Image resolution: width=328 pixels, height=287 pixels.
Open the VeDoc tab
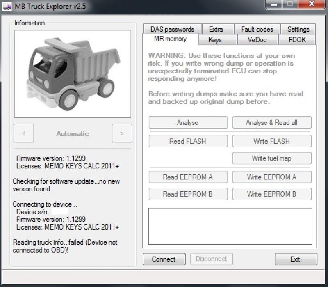[x=257, y=40]
